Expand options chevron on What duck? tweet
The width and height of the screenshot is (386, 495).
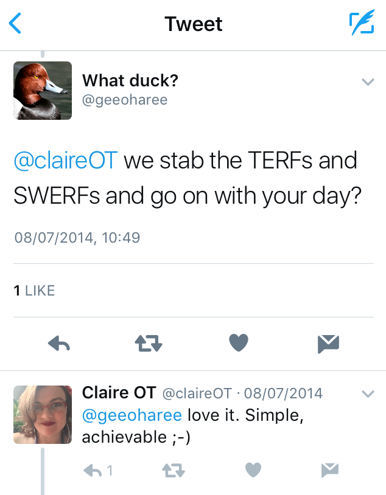click(368, 81)
